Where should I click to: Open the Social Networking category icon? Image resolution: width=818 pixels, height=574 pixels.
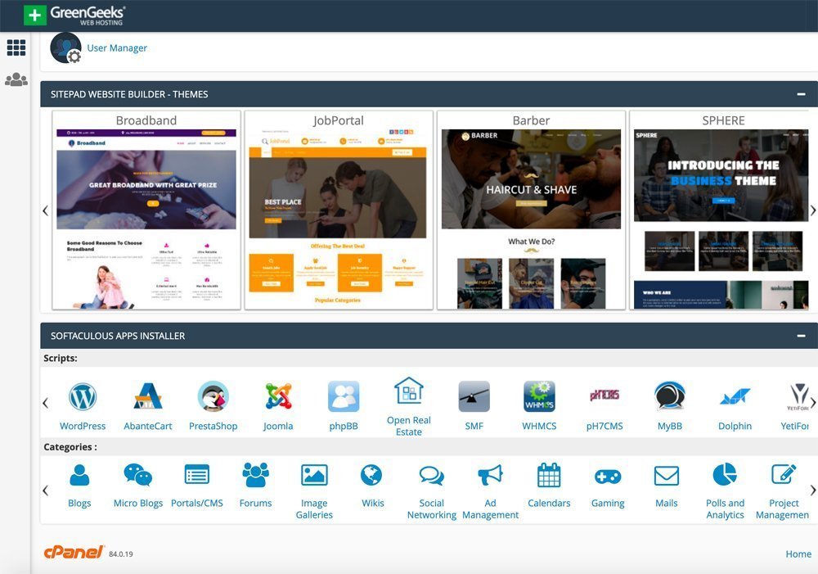click(431, 475)
